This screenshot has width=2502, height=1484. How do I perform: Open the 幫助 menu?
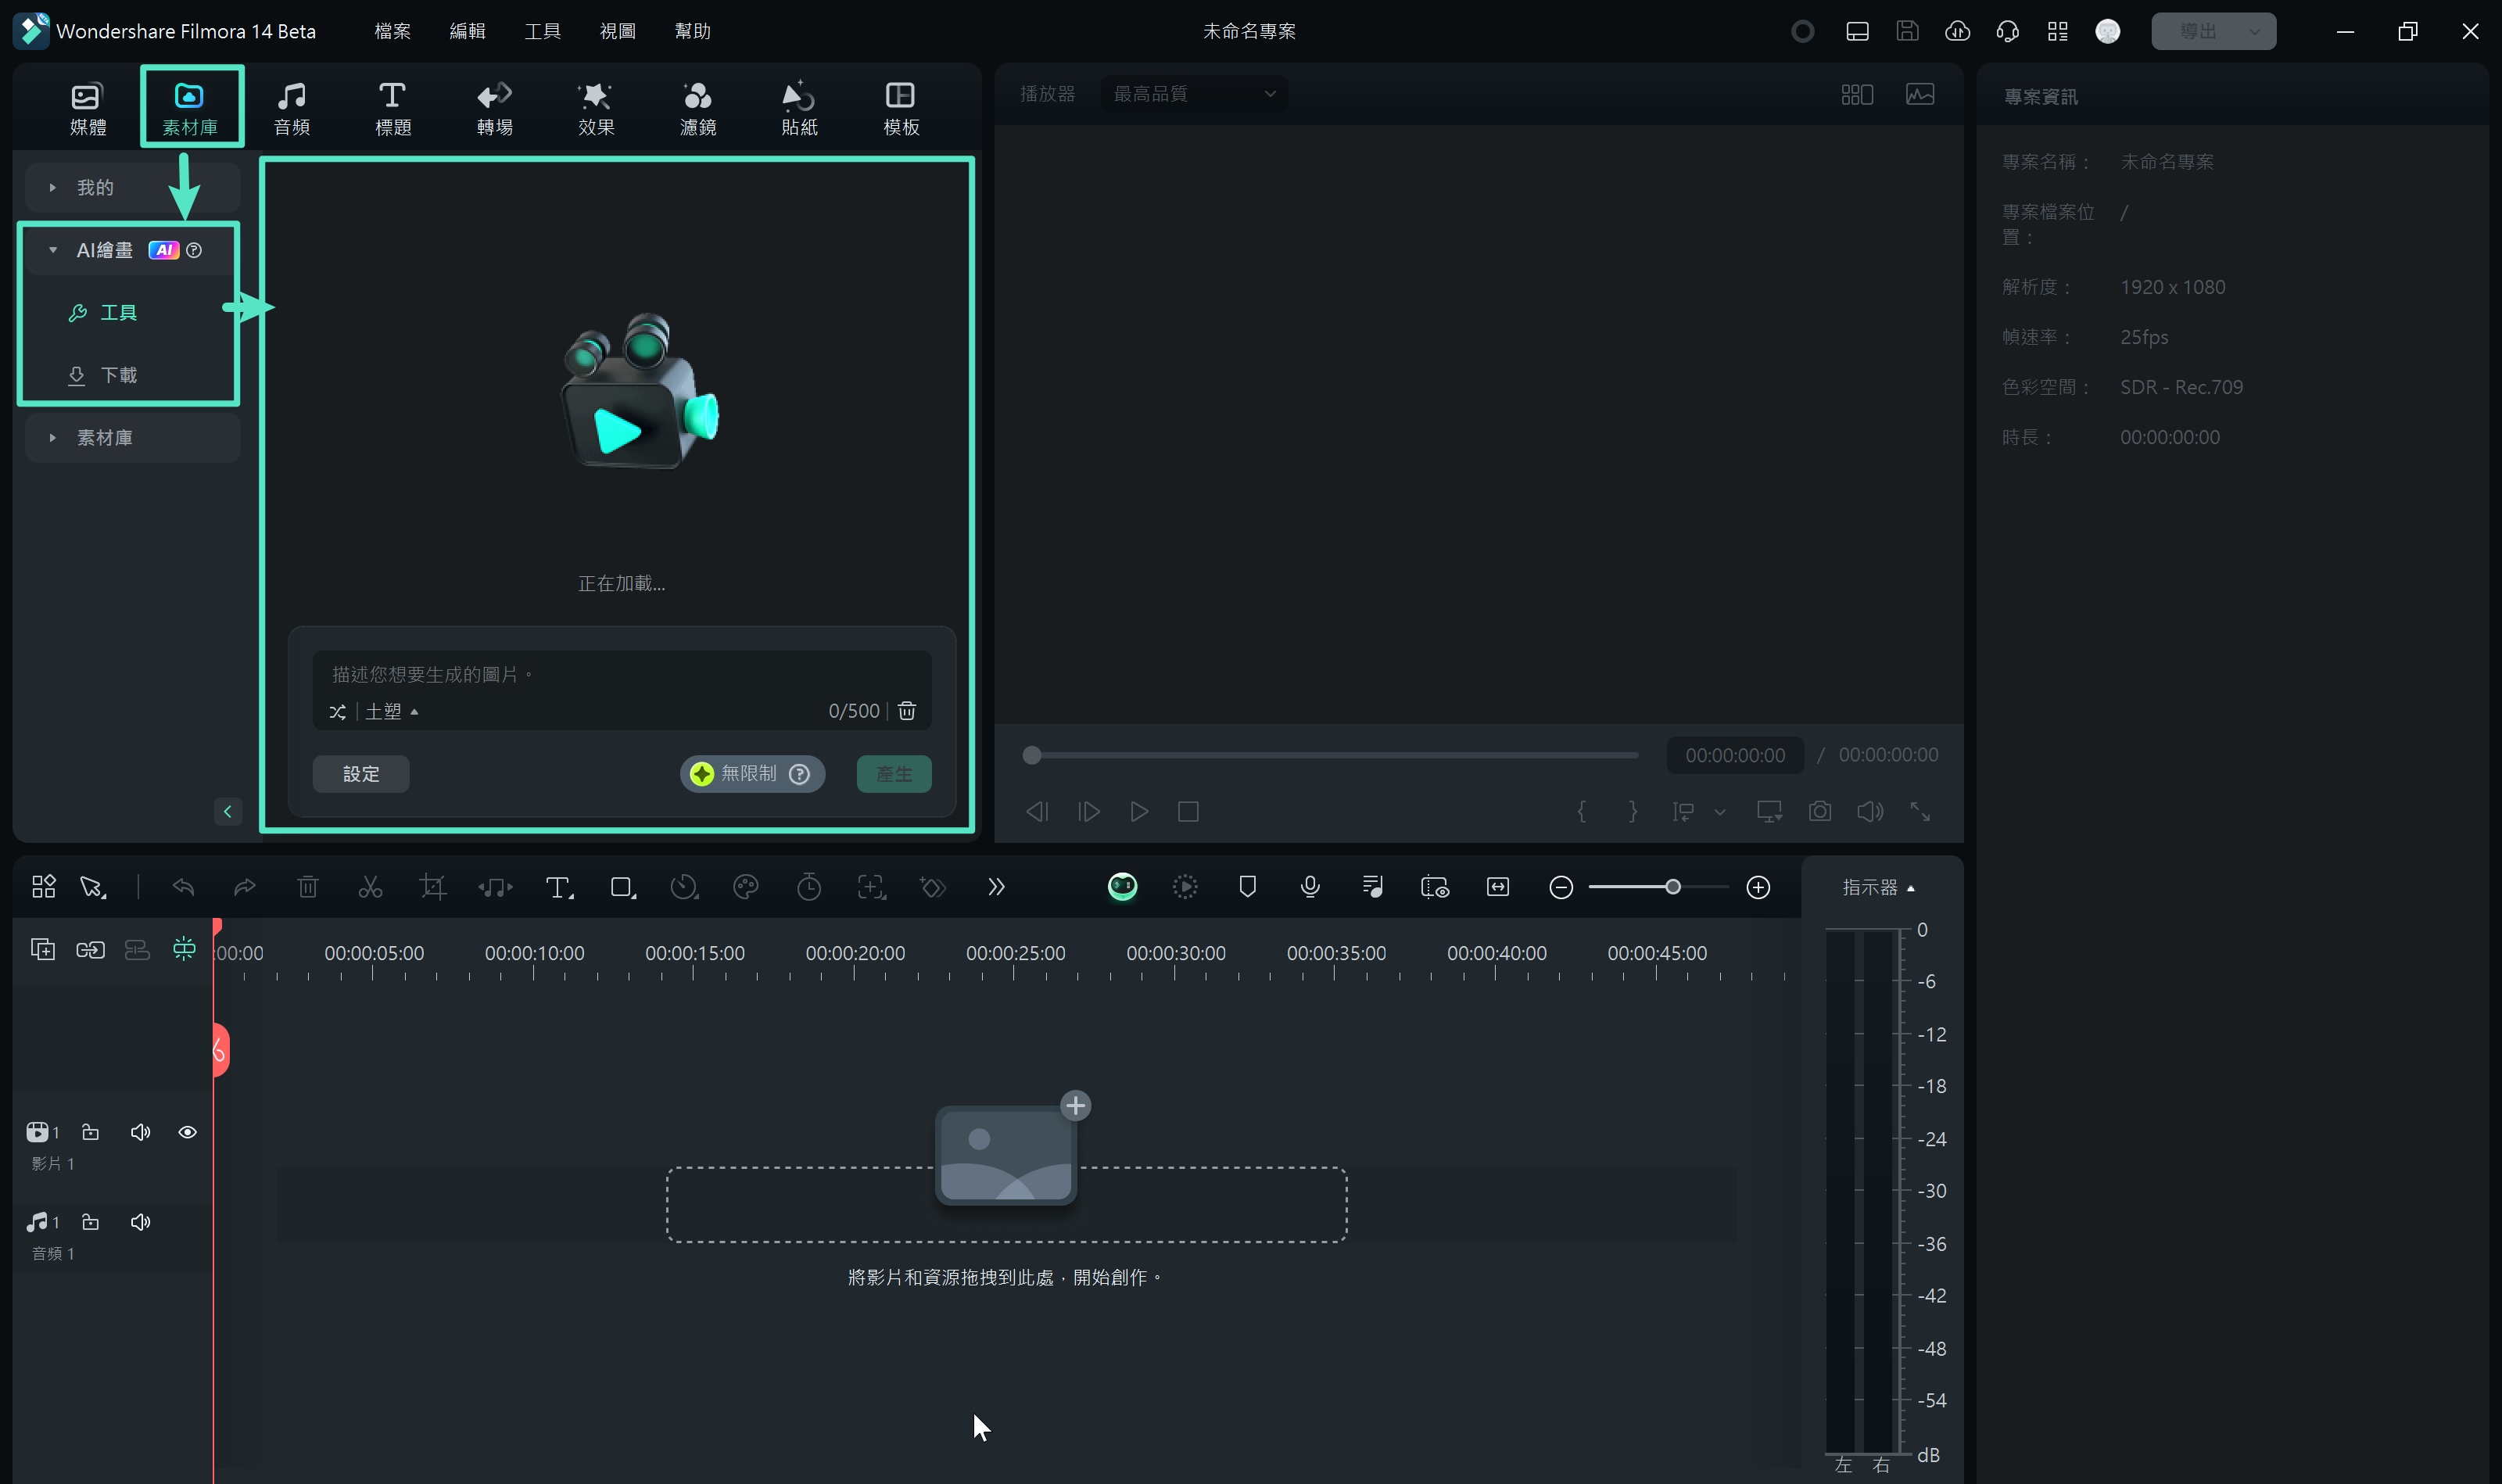pos(692,31)
